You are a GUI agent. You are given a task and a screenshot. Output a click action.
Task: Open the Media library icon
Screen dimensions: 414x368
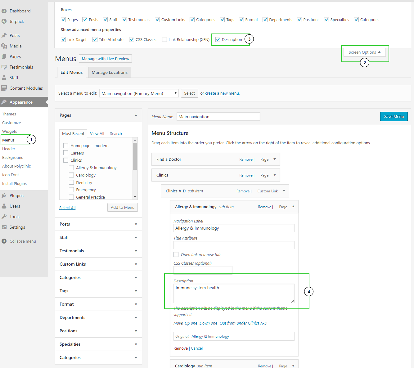(4, 46)
